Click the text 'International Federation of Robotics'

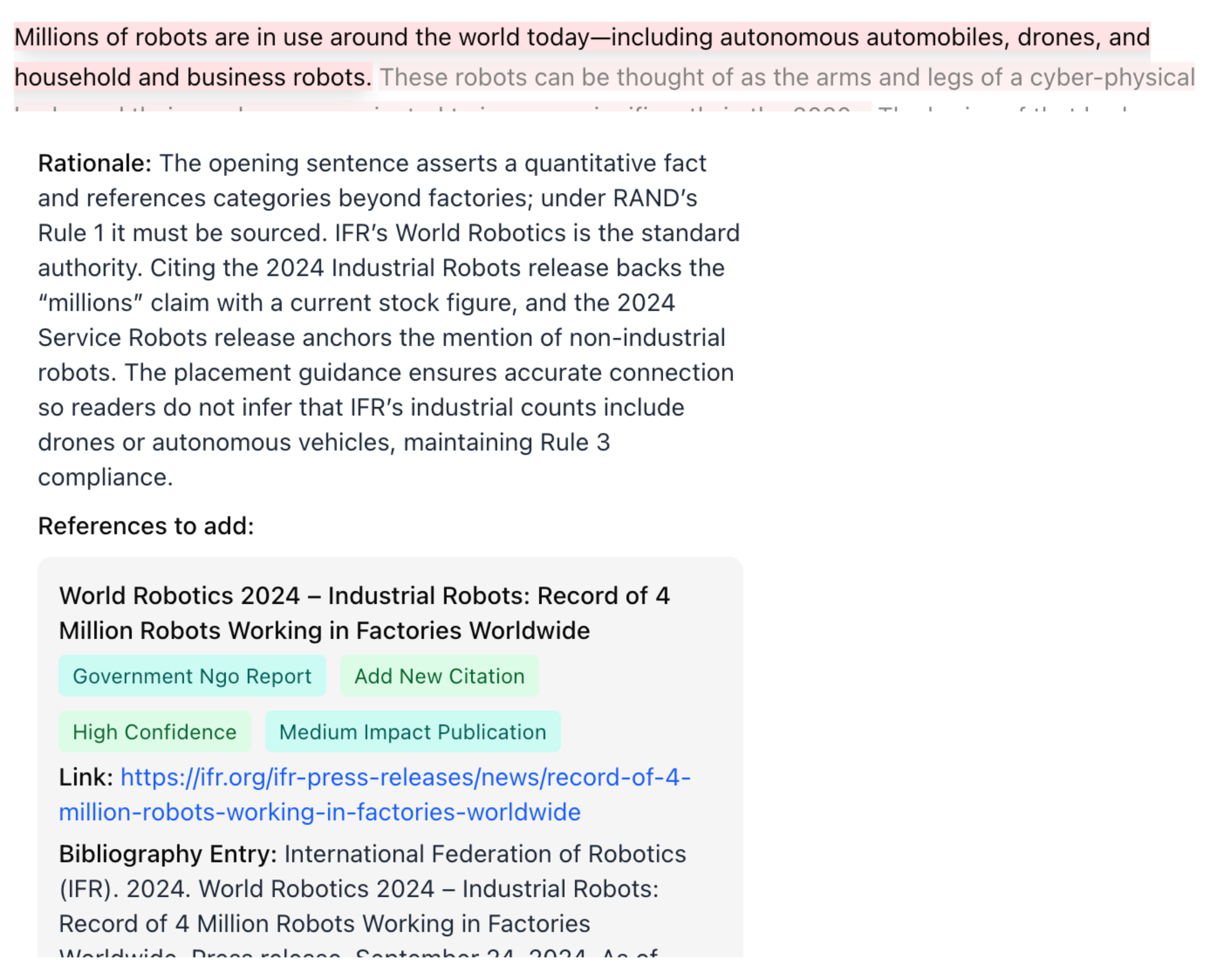click(x=485, y=854)
